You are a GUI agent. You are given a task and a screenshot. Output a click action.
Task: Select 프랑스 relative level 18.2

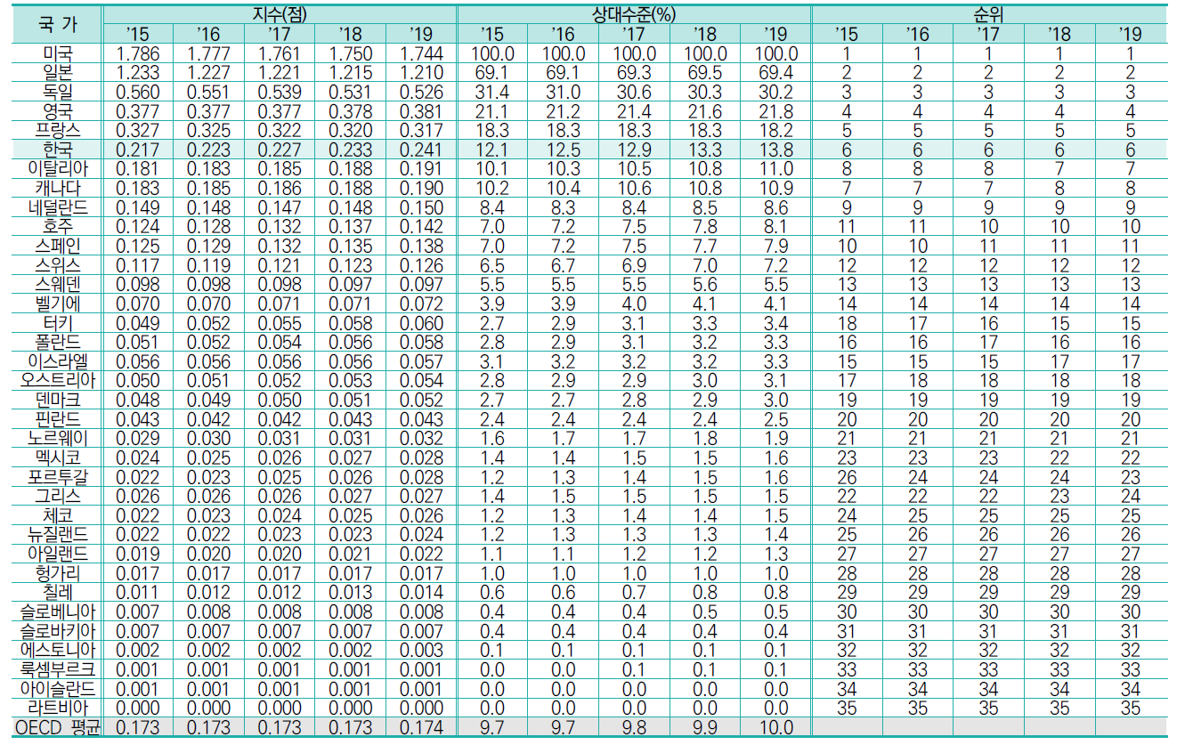click(775, 130)
